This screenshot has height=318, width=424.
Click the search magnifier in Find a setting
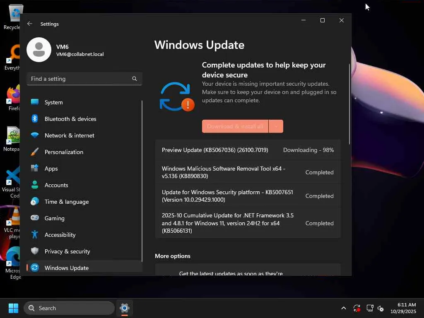(135, 79)
